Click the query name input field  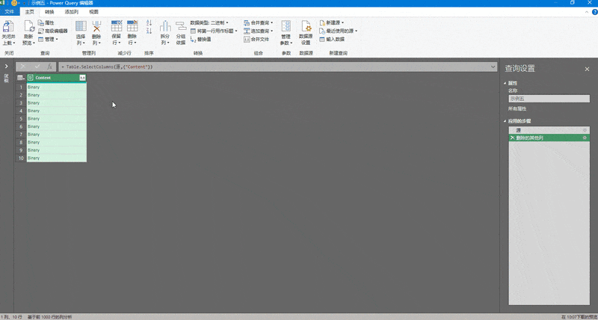[548, 98]
